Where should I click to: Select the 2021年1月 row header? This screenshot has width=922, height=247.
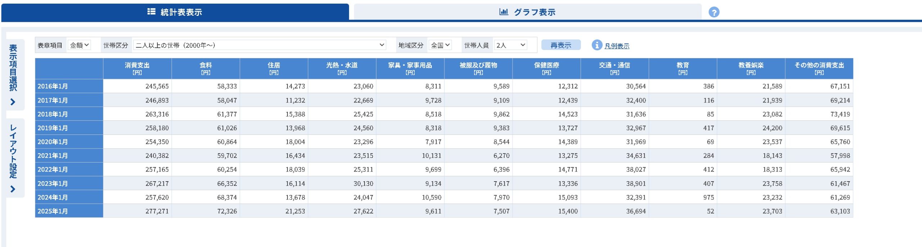coord(69,156)
